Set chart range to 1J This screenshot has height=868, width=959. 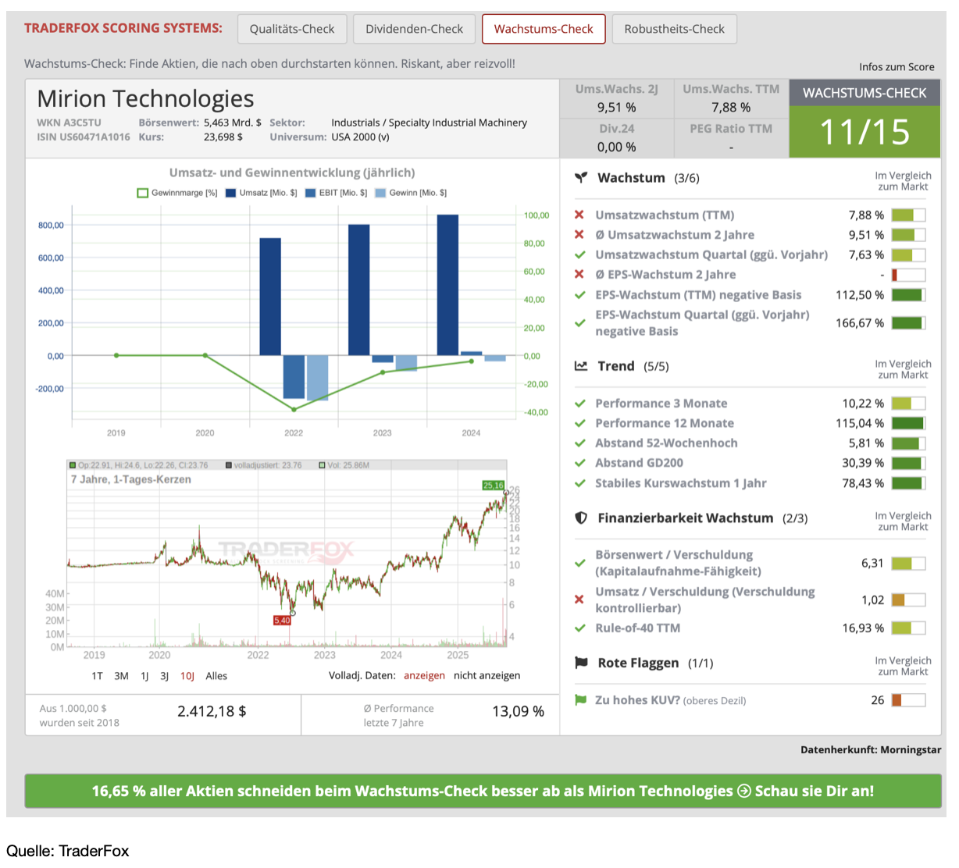(x=144, y=676)
